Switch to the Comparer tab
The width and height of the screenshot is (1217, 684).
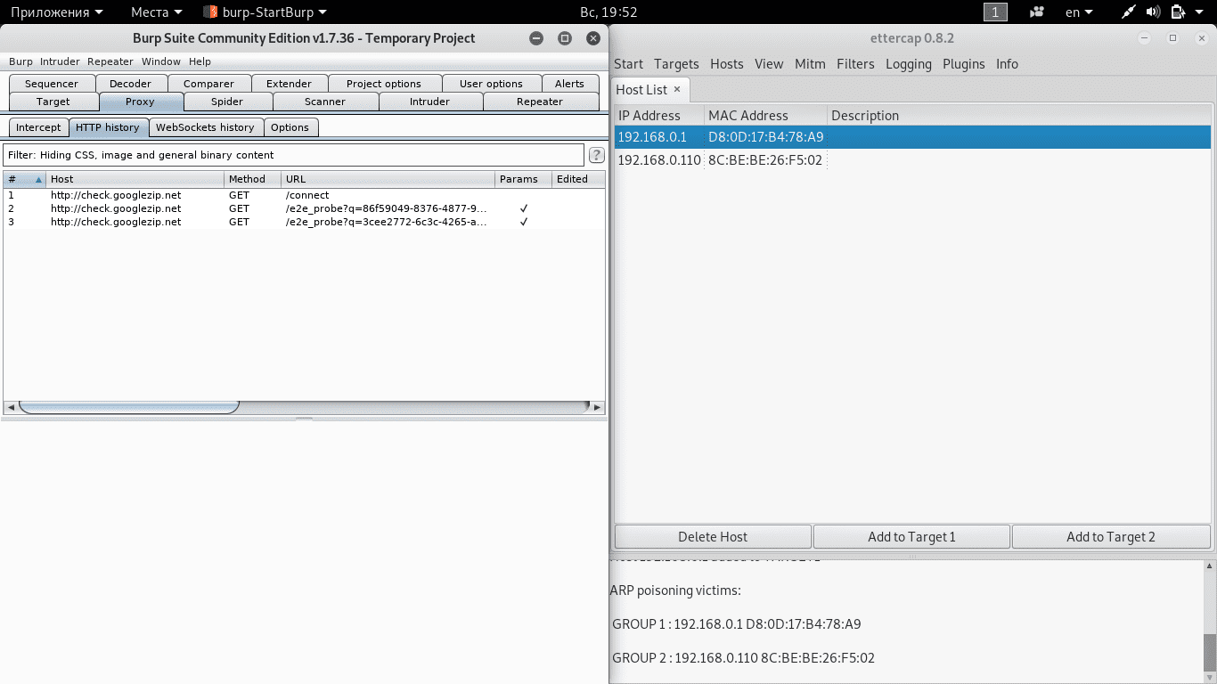coord(208,84)
